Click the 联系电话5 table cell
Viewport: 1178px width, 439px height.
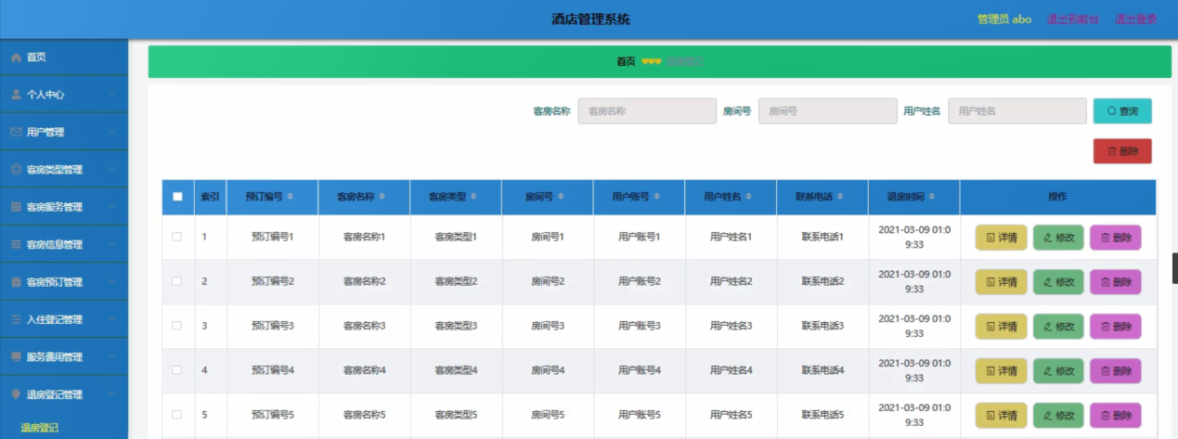pyautogui.click(x=822, y=415)
